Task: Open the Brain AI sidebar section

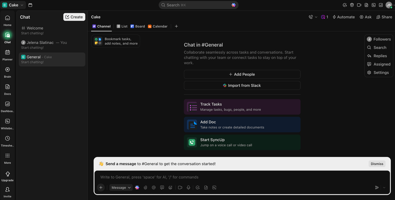Action: coord(7,72)
